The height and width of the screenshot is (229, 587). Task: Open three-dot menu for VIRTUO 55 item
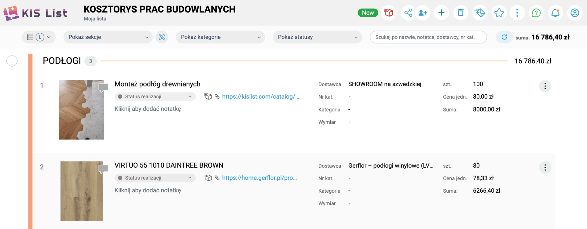click(545, 167)
